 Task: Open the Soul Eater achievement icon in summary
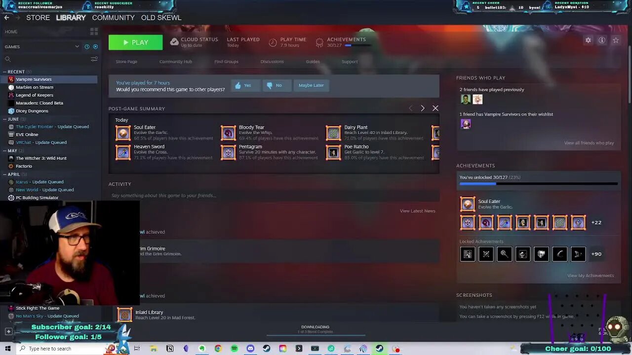(123, 133)
